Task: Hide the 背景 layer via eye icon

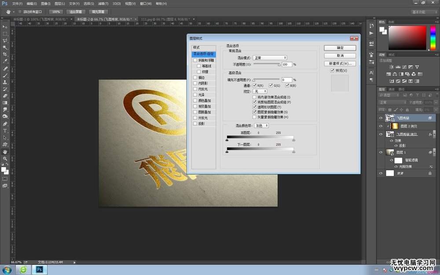Action: 381,173
